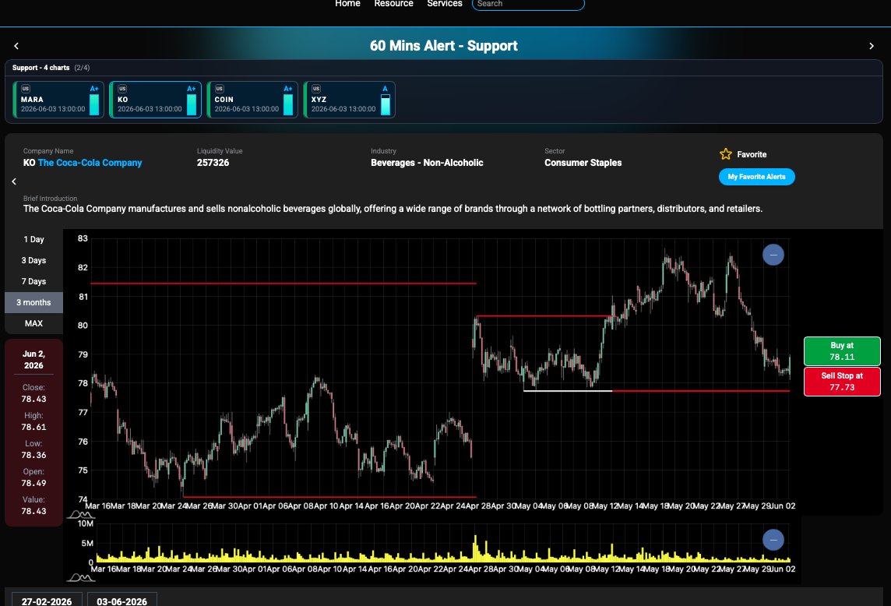Select the MARA chart card
The height and width of the screenshot is (606, 891).
(58, 100)
